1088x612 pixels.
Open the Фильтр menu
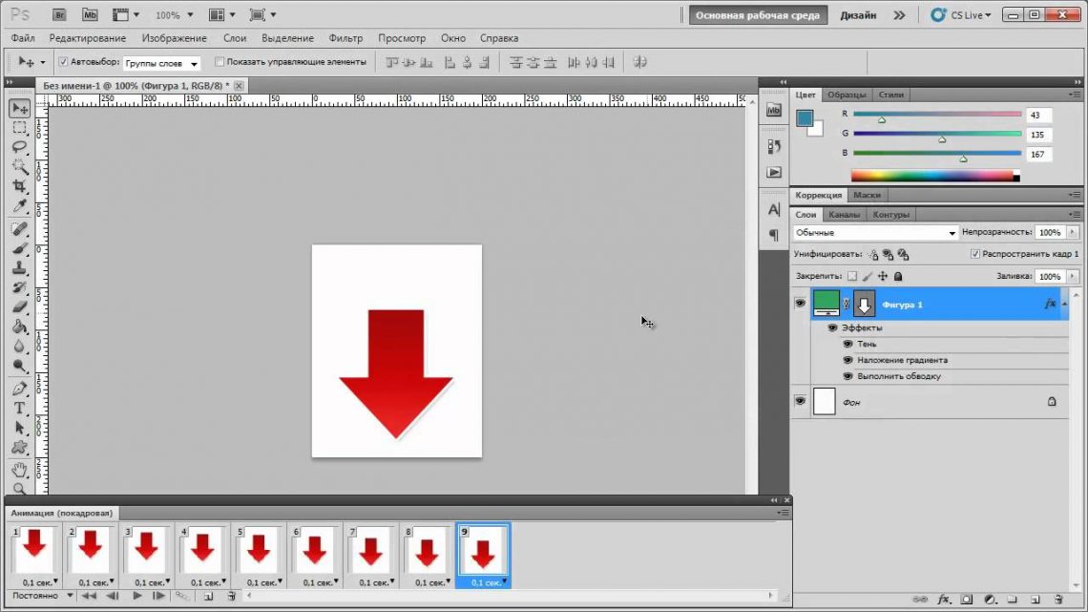[345, 38]
